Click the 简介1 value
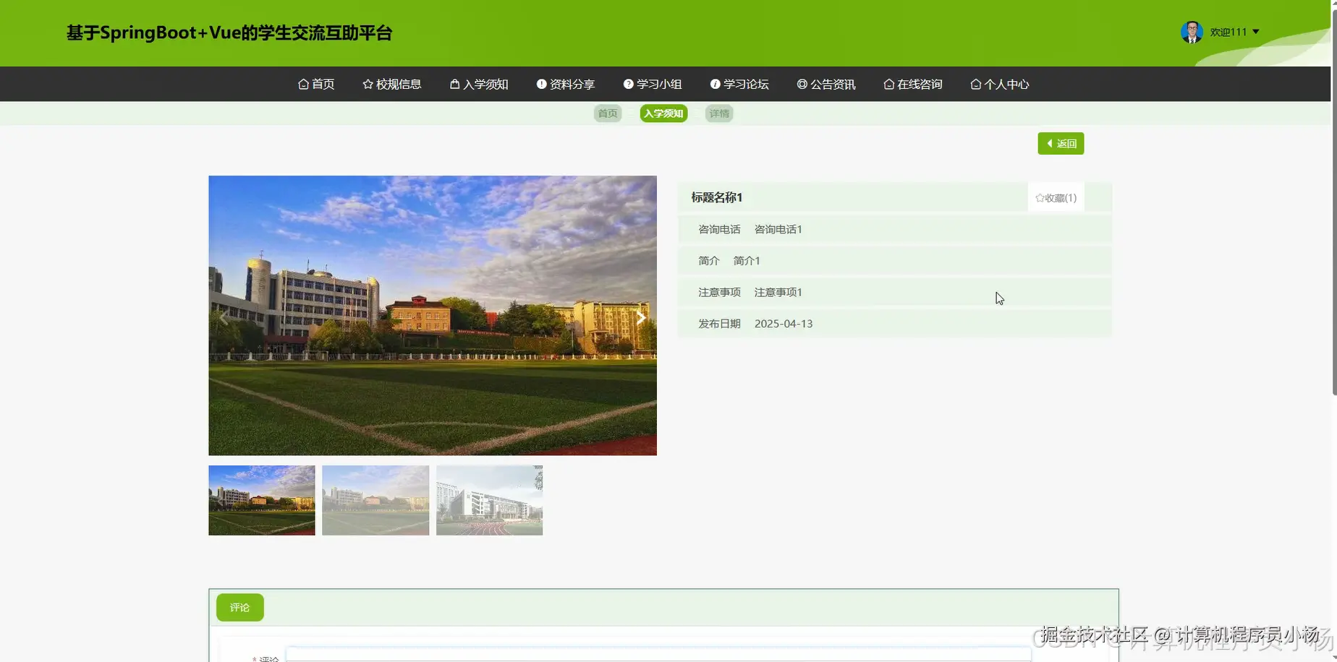 tap(747, 261)
